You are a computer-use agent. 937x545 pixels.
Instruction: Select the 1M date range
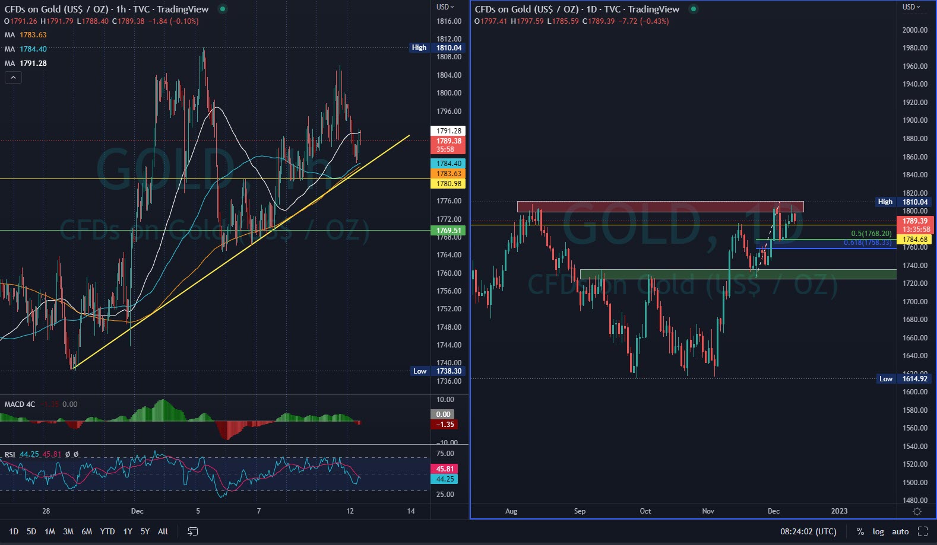tap(50, 531)
